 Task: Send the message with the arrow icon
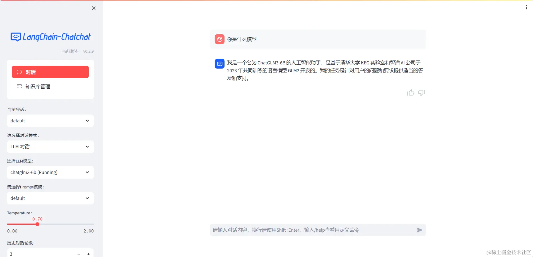coord(419,230)
